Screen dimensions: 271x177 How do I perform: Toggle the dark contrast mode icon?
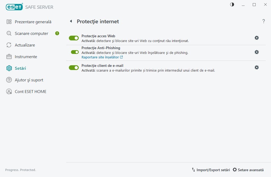(x=232, y=4)
